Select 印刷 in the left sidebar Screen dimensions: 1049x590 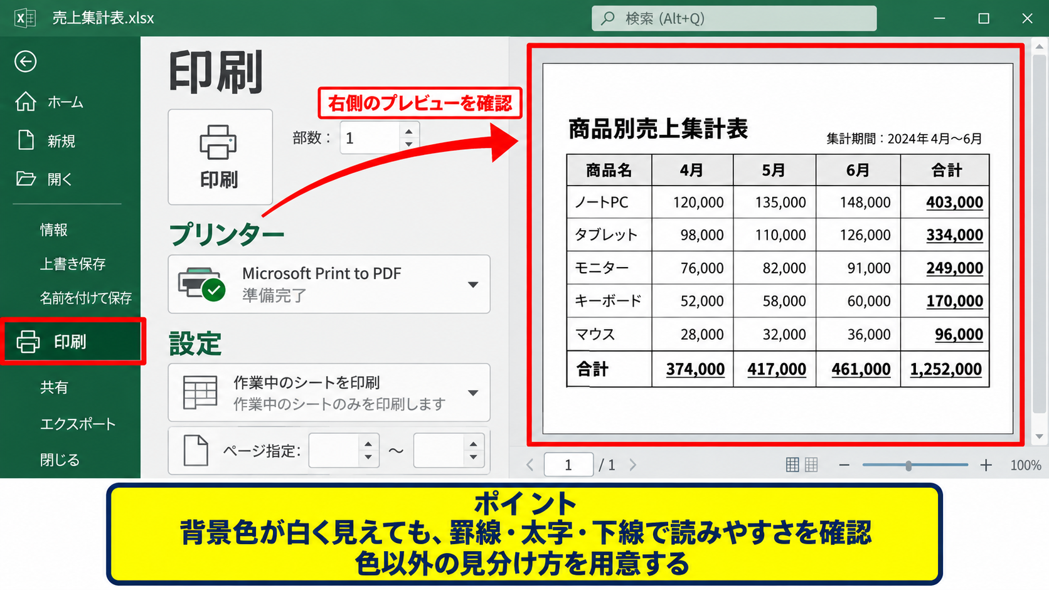tap(73, 342)
